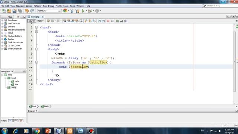
Task: Click the Last Edit icon in editor toolbar
Action: (48, 21)
